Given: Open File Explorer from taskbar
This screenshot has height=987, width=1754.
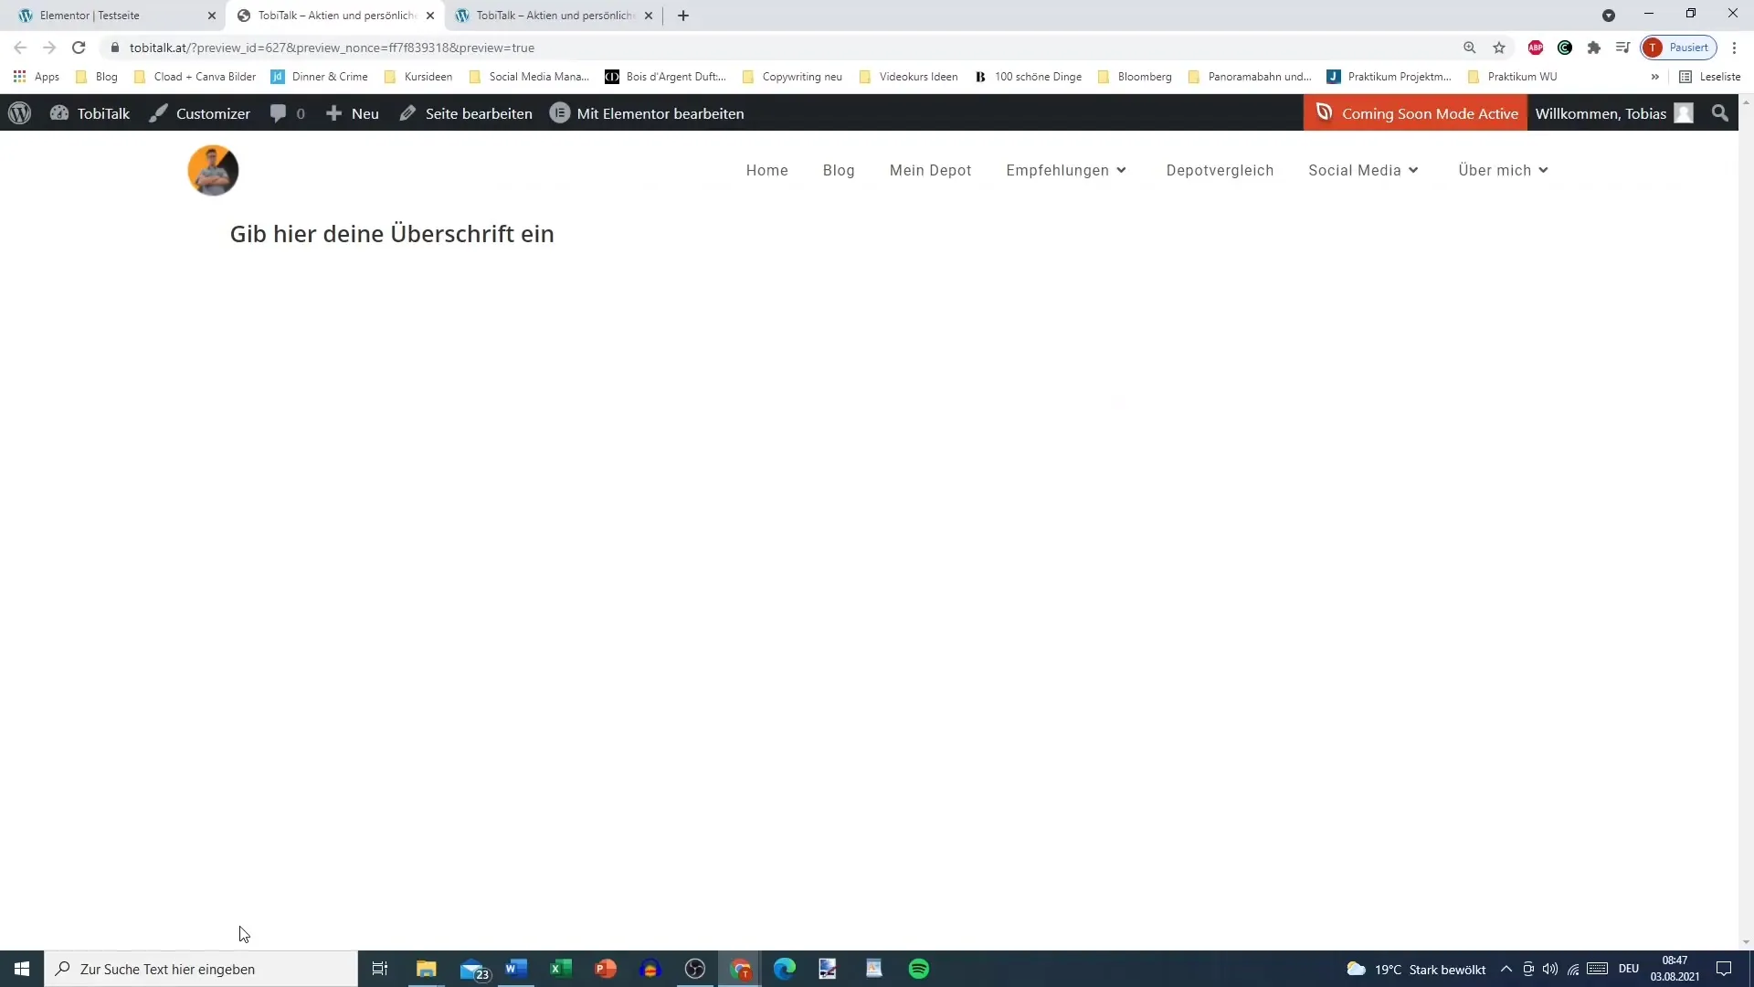Looking at the screenshot, I should point(427,969).
